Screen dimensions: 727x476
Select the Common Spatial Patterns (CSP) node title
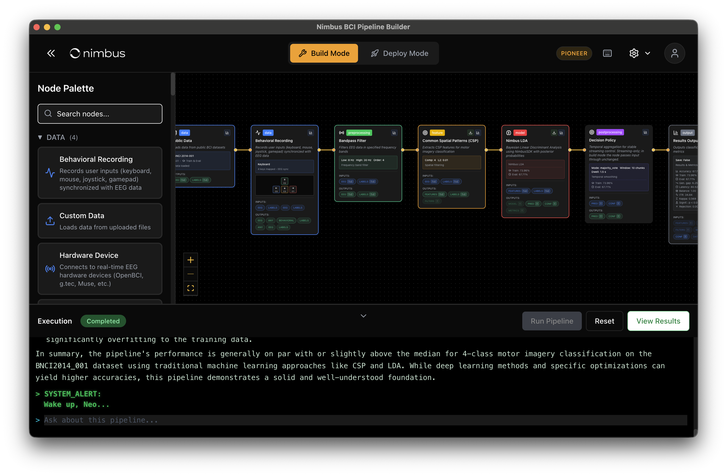coord(450,141)
